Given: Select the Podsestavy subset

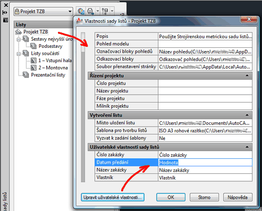Looking at the screenshot, I should (50, 46).
